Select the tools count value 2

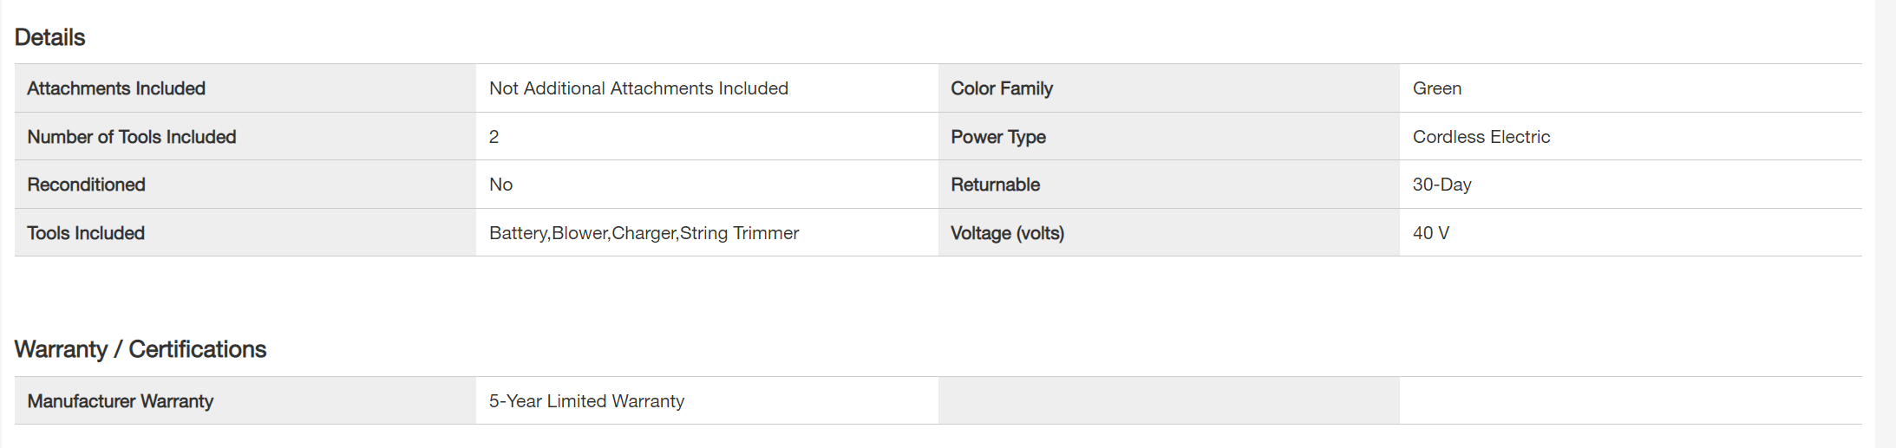point(494,137)
